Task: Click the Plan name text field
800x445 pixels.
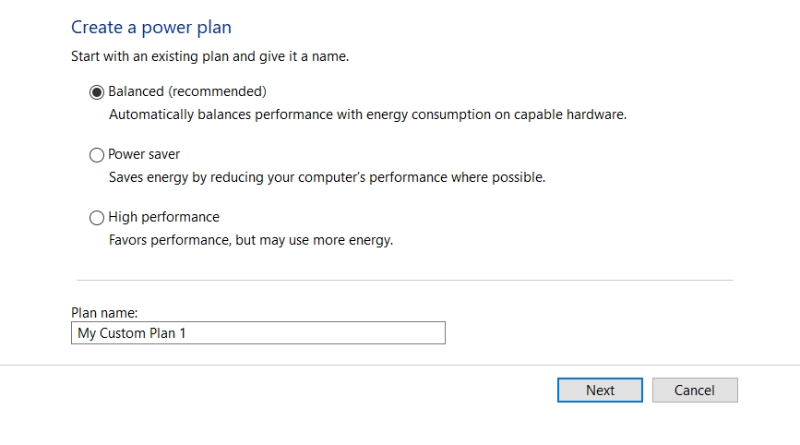Action: tap(257, 332)
